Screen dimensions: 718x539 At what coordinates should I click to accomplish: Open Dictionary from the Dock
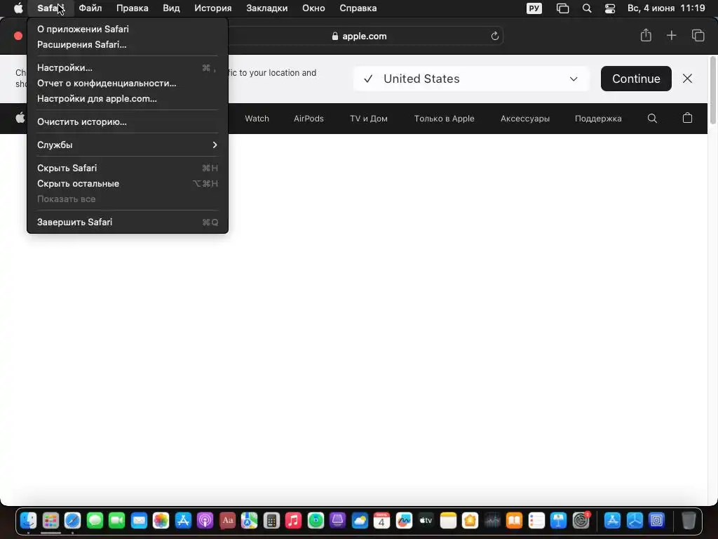(x=227, y=520)
